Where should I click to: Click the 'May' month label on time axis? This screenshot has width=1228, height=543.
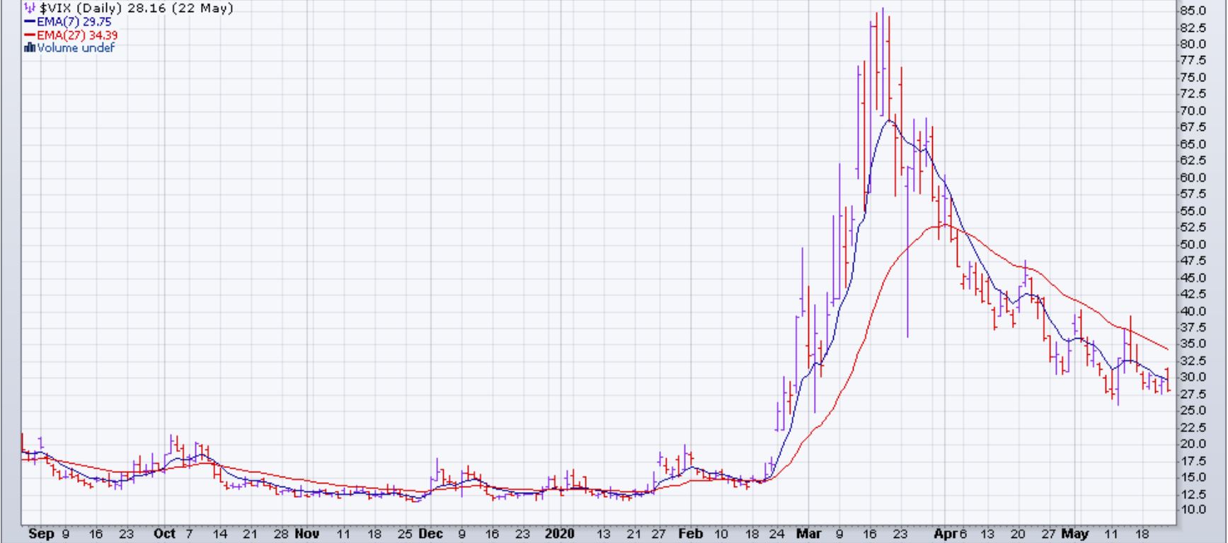(1074, 534)
